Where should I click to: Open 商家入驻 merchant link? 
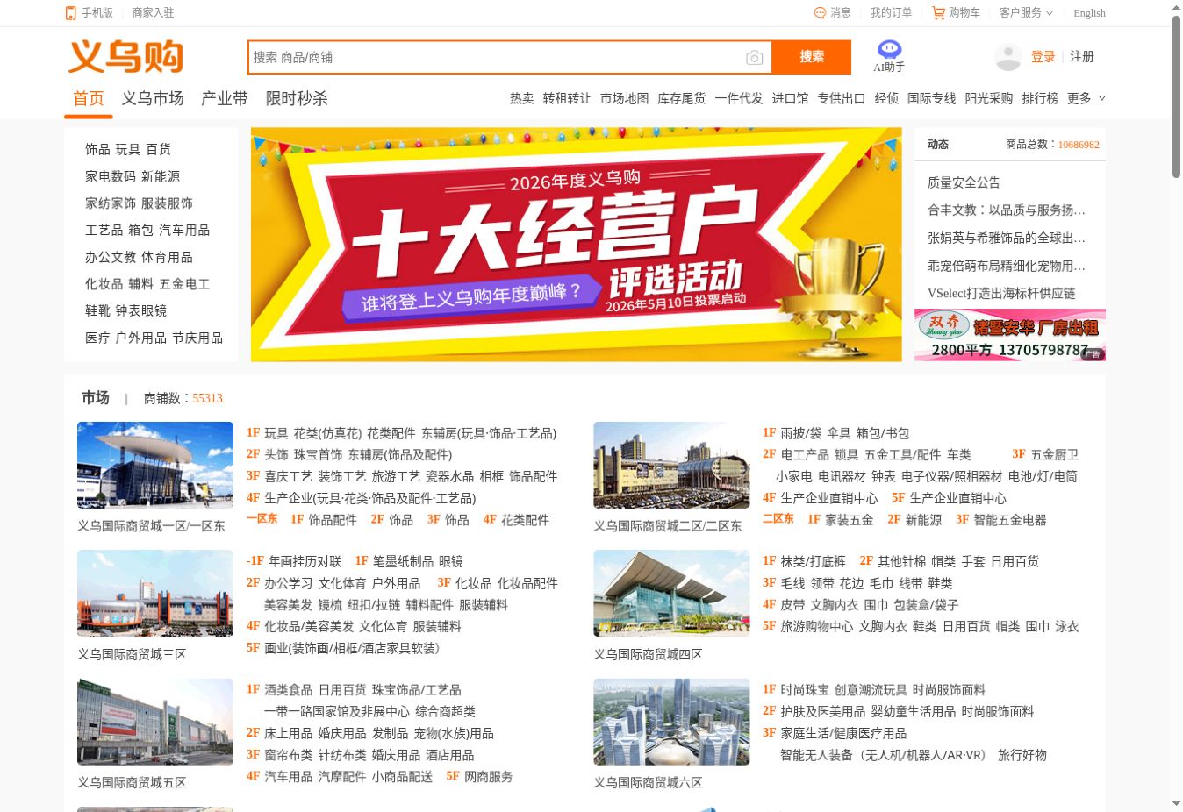[x=153, y=13]
